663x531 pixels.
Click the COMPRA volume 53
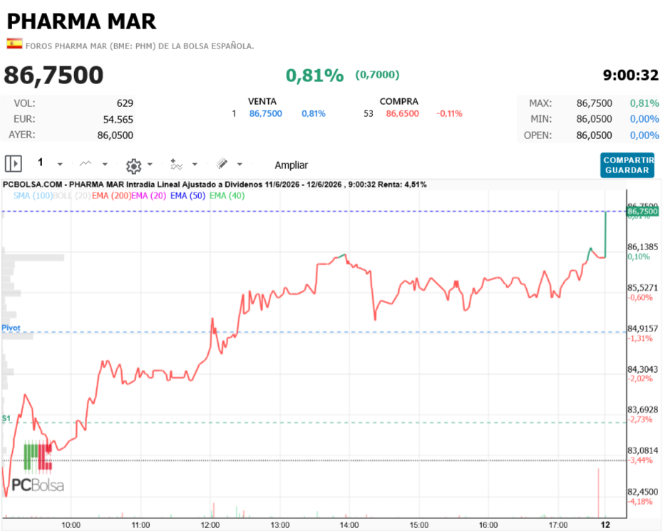pyautogui.click(x=369, y=114)
